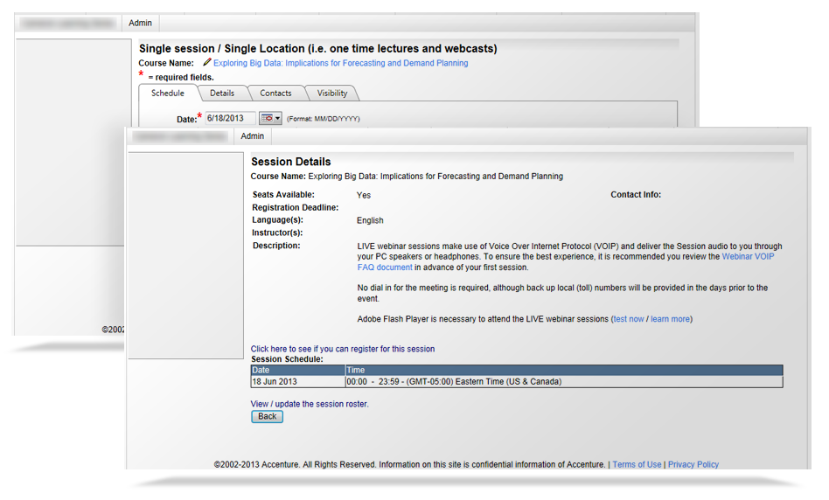Click the Date column header in Session Schedule
This screenshot has width=829, height=500.
pos(298,370)
